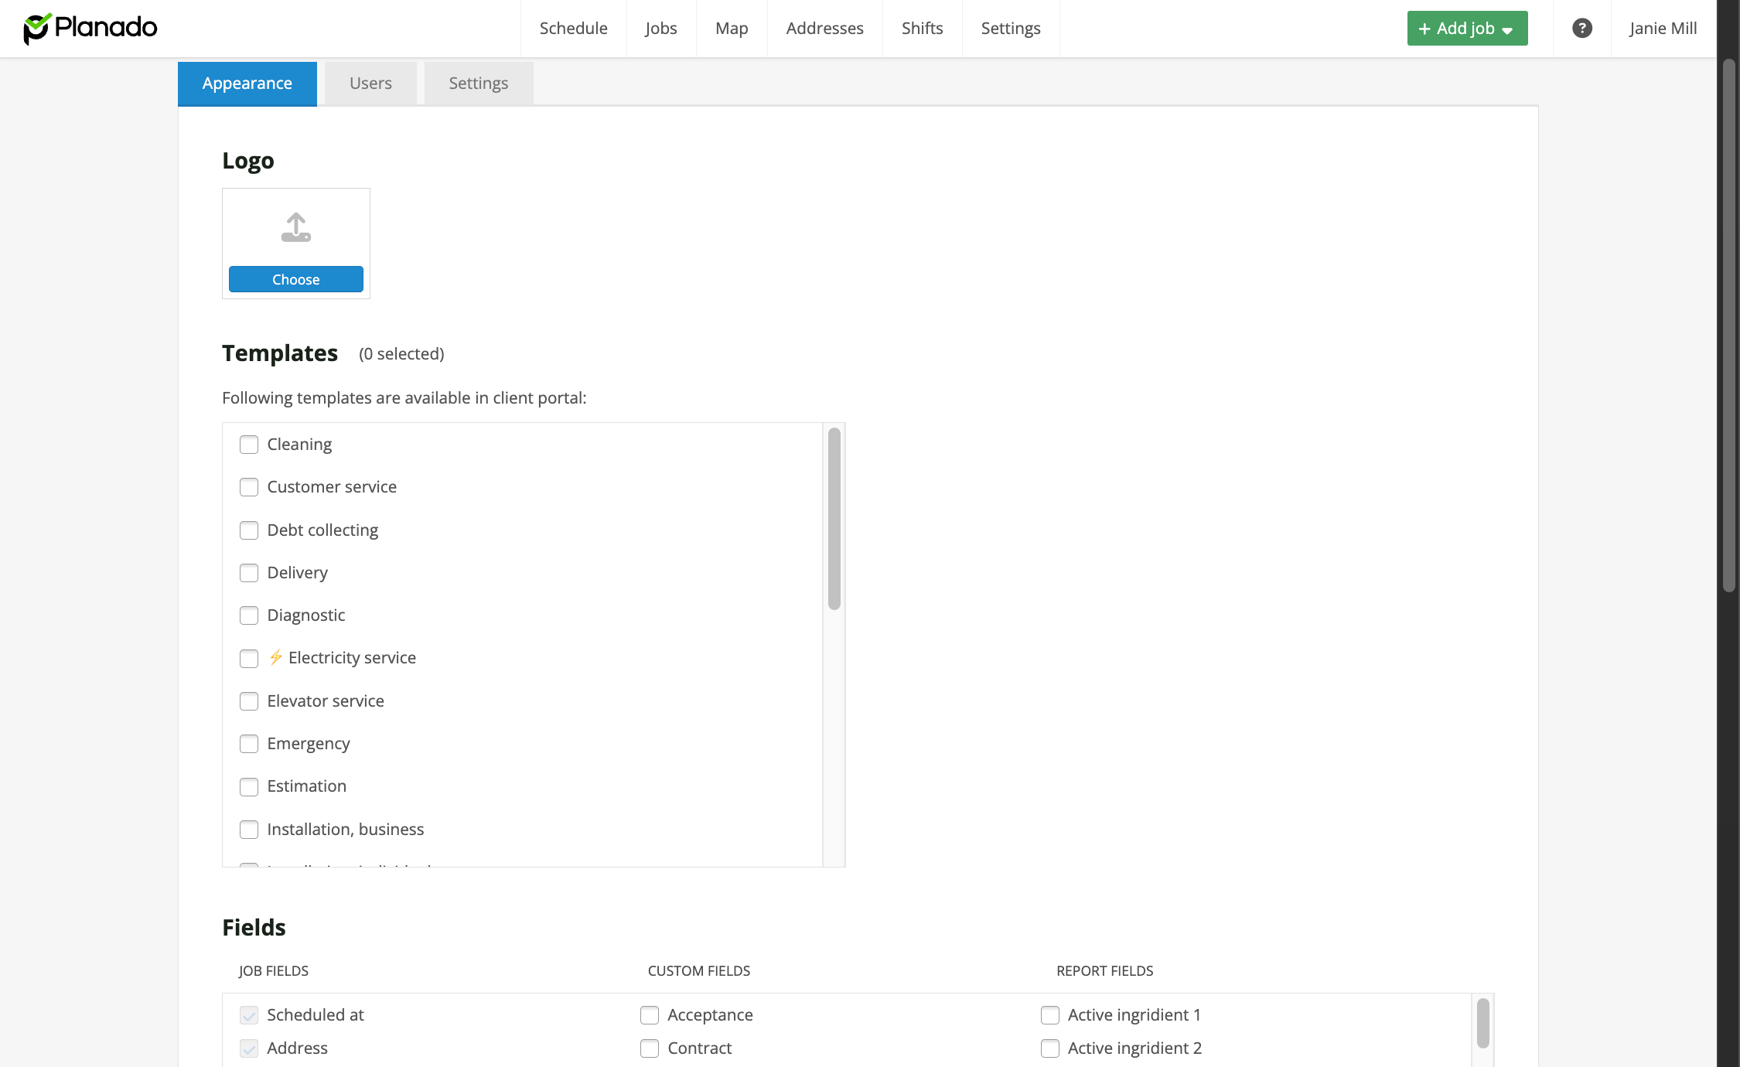
Task: Enable Active ingridient 1 report field
Action: (1050, 1015)
